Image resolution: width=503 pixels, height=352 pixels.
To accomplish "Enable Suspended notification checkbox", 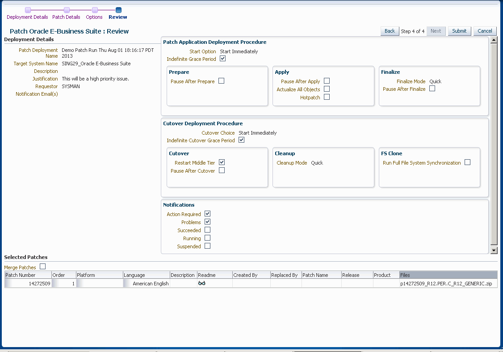I will [x=208, y=246].
